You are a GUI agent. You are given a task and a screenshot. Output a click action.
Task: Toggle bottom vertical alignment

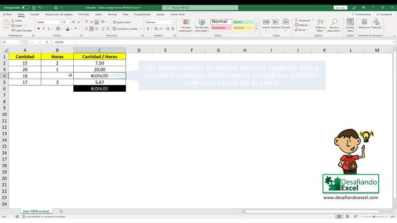(97, 22)
